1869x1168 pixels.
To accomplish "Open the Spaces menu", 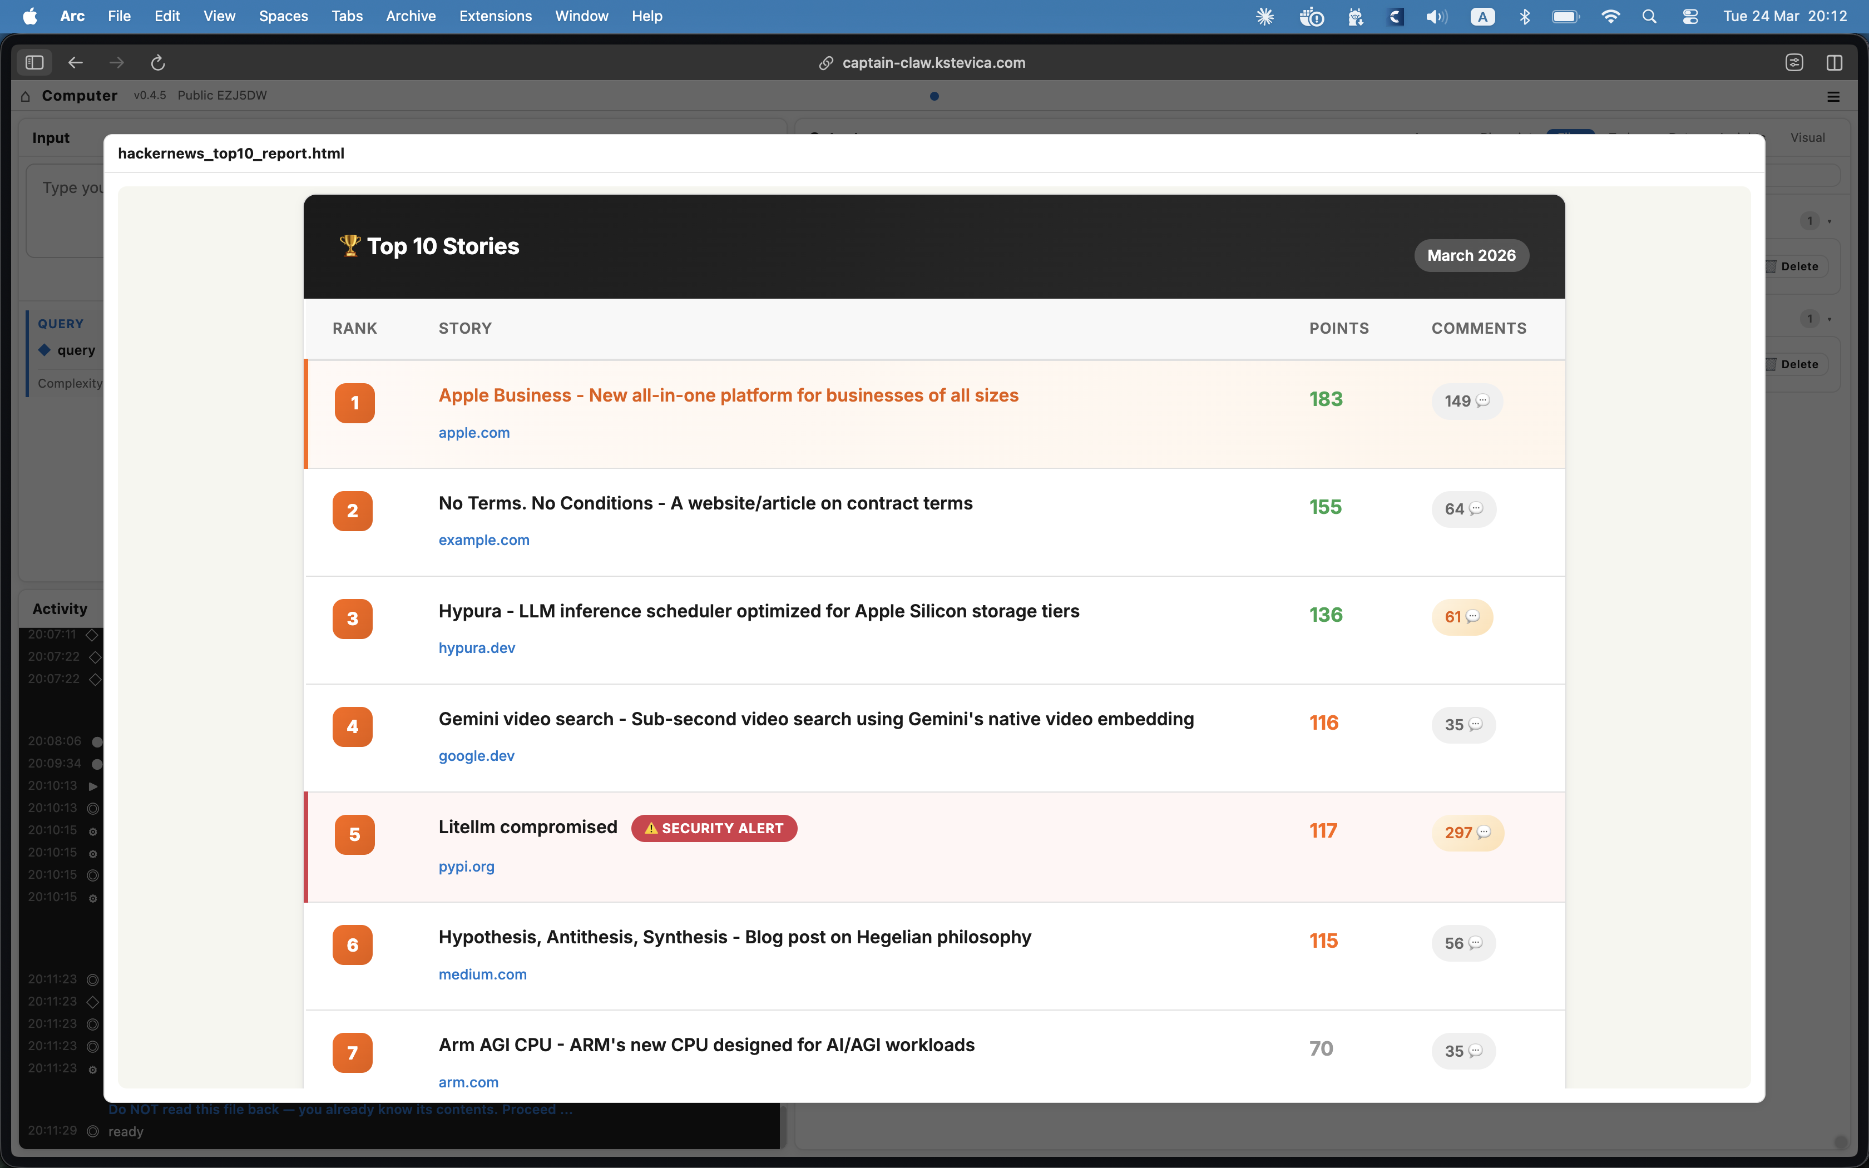I will click(284, 16).
